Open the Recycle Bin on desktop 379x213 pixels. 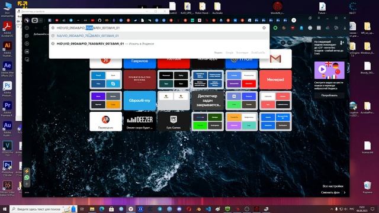click(367, 187)
